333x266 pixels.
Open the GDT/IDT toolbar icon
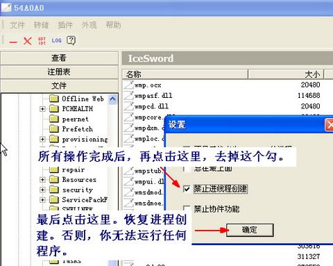tap(42, 41)
